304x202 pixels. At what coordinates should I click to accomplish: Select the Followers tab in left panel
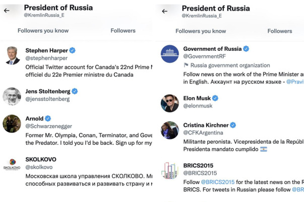click(x=123, y=31)
